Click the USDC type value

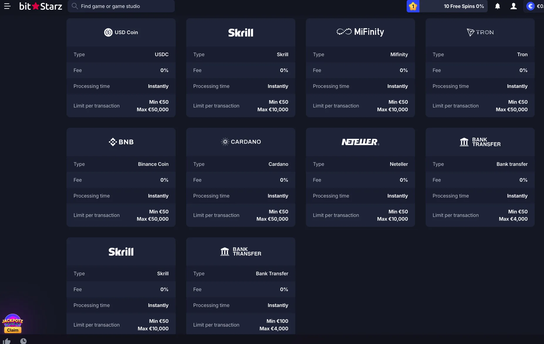pyautogui.click(x=162, y=55)
